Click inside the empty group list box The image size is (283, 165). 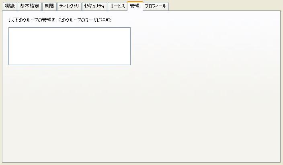click(70, 46)
